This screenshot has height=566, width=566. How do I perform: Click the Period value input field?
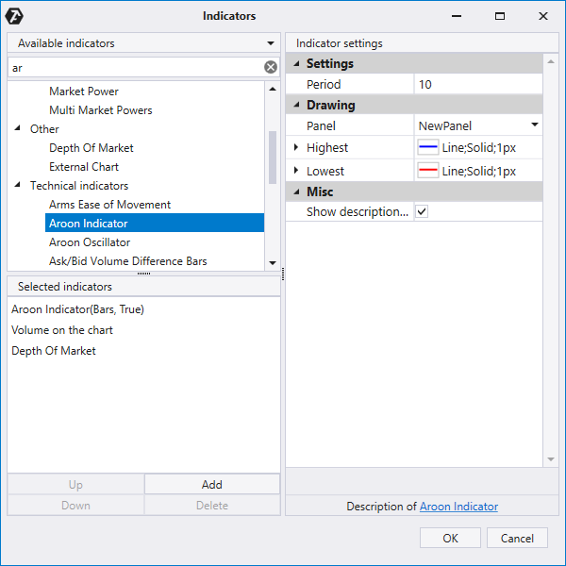click(478, 85)
